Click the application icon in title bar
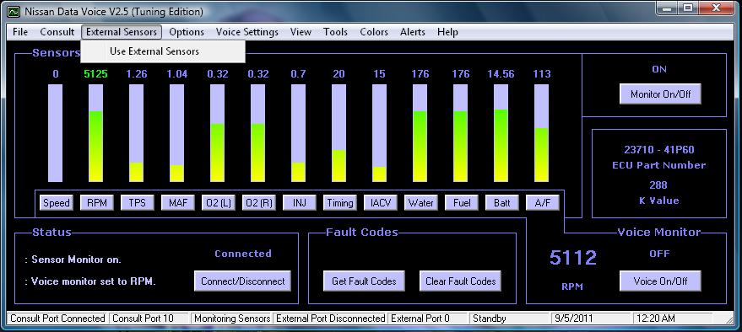Screen dimensions: 742x332 tap(14, 11)
